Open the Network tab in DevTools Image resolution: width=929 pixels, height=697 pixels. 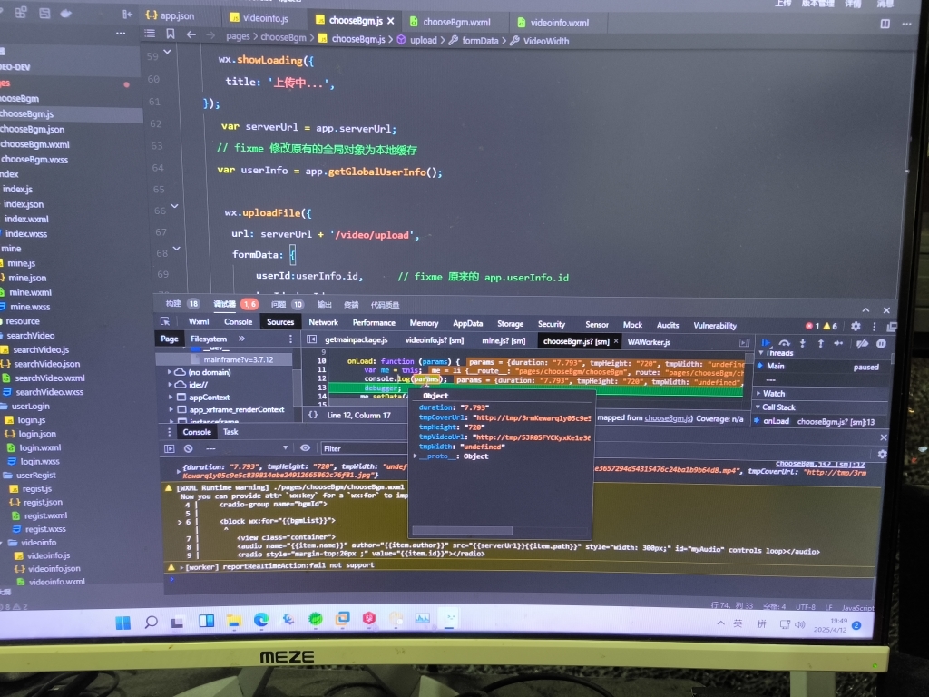point(324,322)
